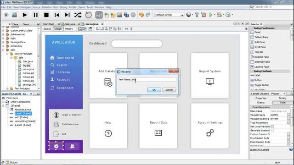This screenshot has height=165, width=294.
Task: Click the Selection Mode icon in designer toolbar
Action: click(80, 29)
